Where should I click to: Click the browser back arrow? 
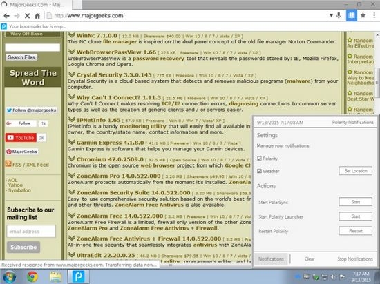pos(6,16)
